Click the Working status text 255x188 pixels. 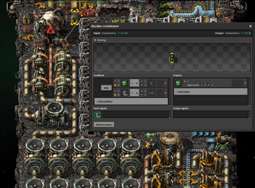pyautogui.click(x=102, y=40)
